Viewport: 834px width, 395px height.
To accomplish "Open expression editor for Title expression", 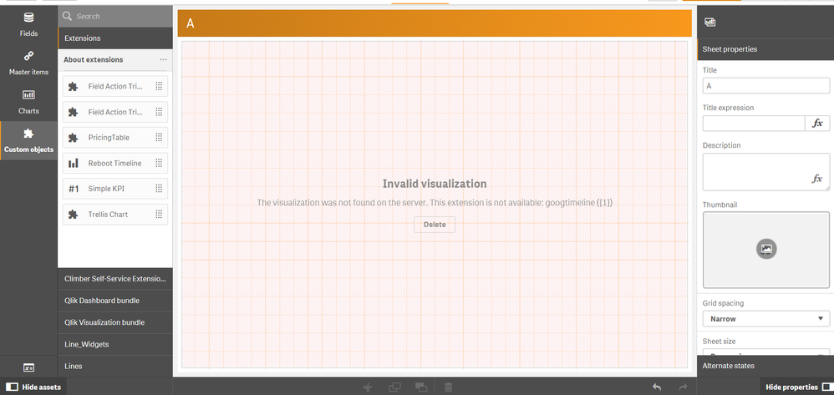I will (x=817, y=124).
